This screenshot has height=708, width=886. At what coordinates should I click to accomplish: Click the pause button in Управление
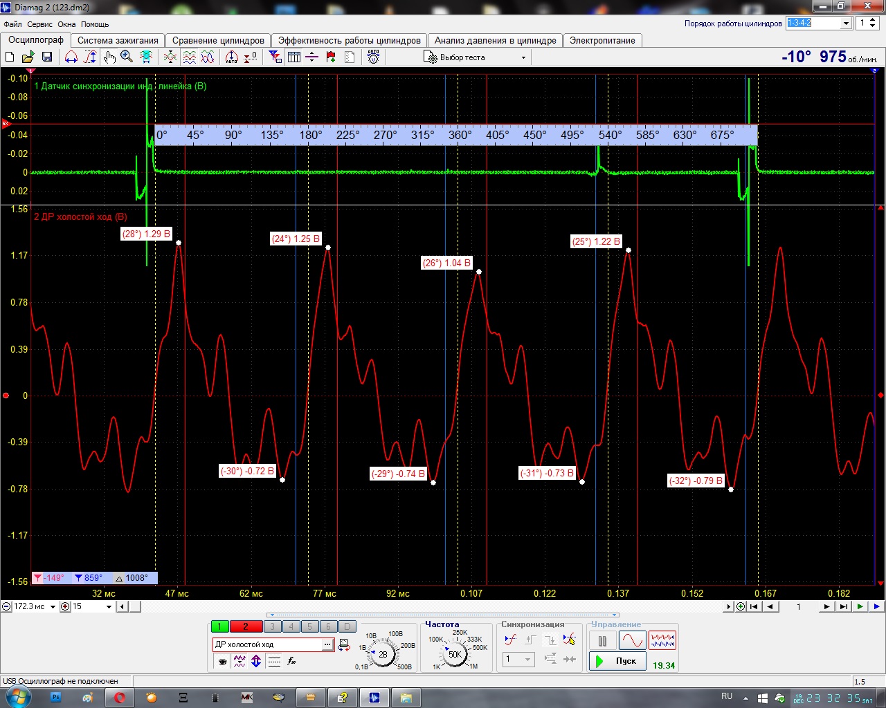[x=602, y=641]
